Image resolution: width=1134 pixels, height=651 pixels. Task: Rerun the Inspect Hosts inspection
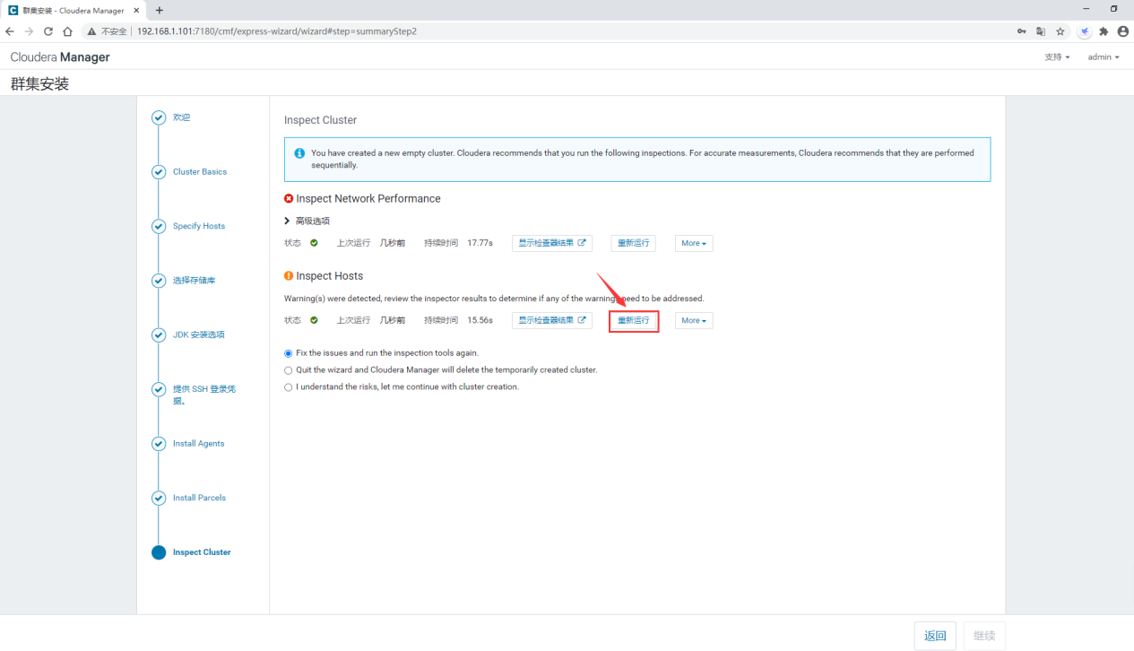(x=634, y=320)
